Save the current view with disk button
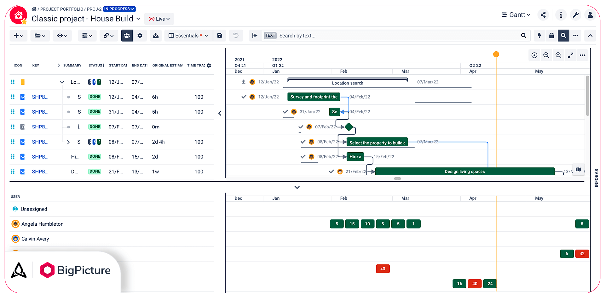 (x=220, y=36)
